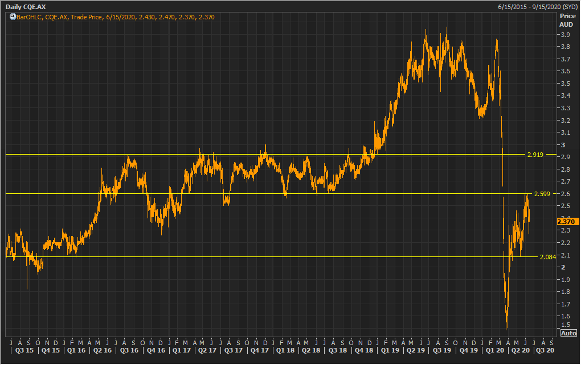Click the Q2 17 quarter label

click(x=207, y=350)
